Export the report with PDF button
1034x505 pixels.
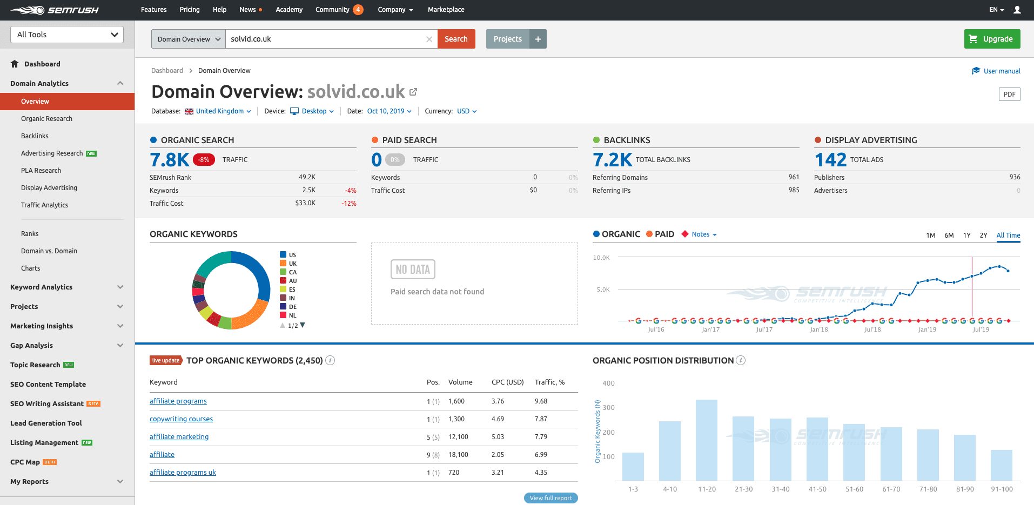point(1010,95)
